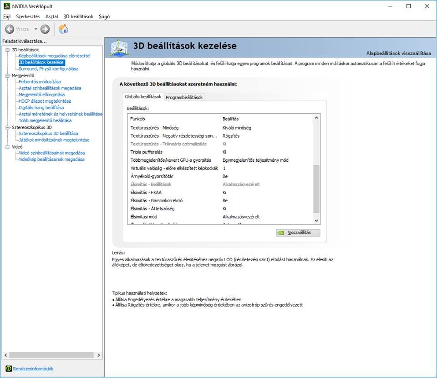The width and height of the screenshot is (437, 378).
Task: Select the Tripla pufferelés row
Action: [220, 152]
